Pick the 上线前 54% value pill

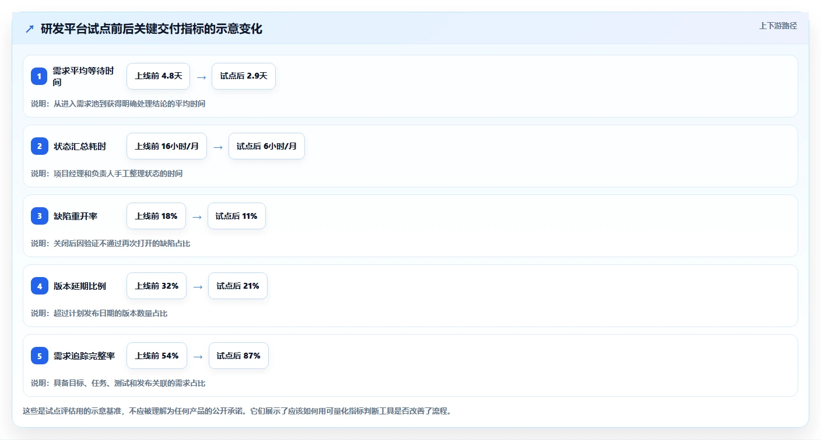click(157, 356)
